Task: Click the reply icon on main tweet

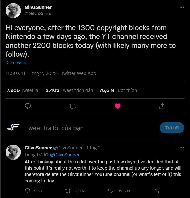Action: [28, 106]
